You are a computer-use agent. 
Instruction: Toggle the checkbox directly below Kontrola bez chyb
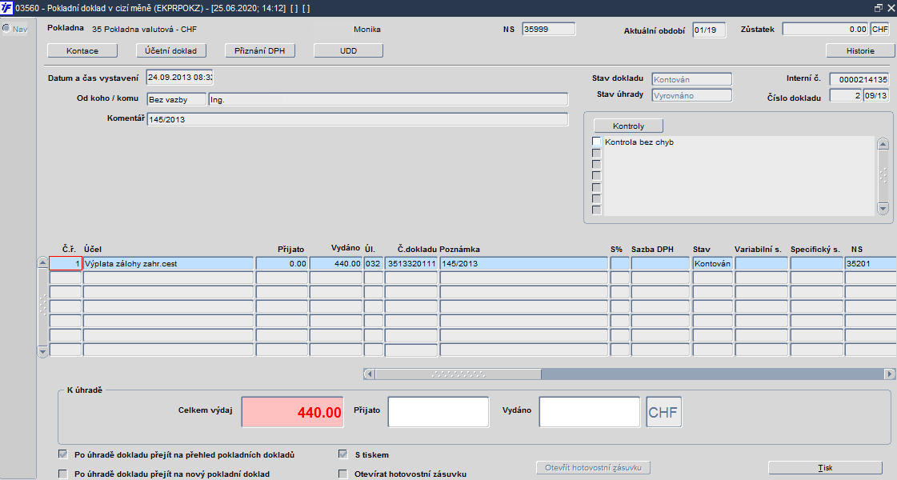pos(597,153)
